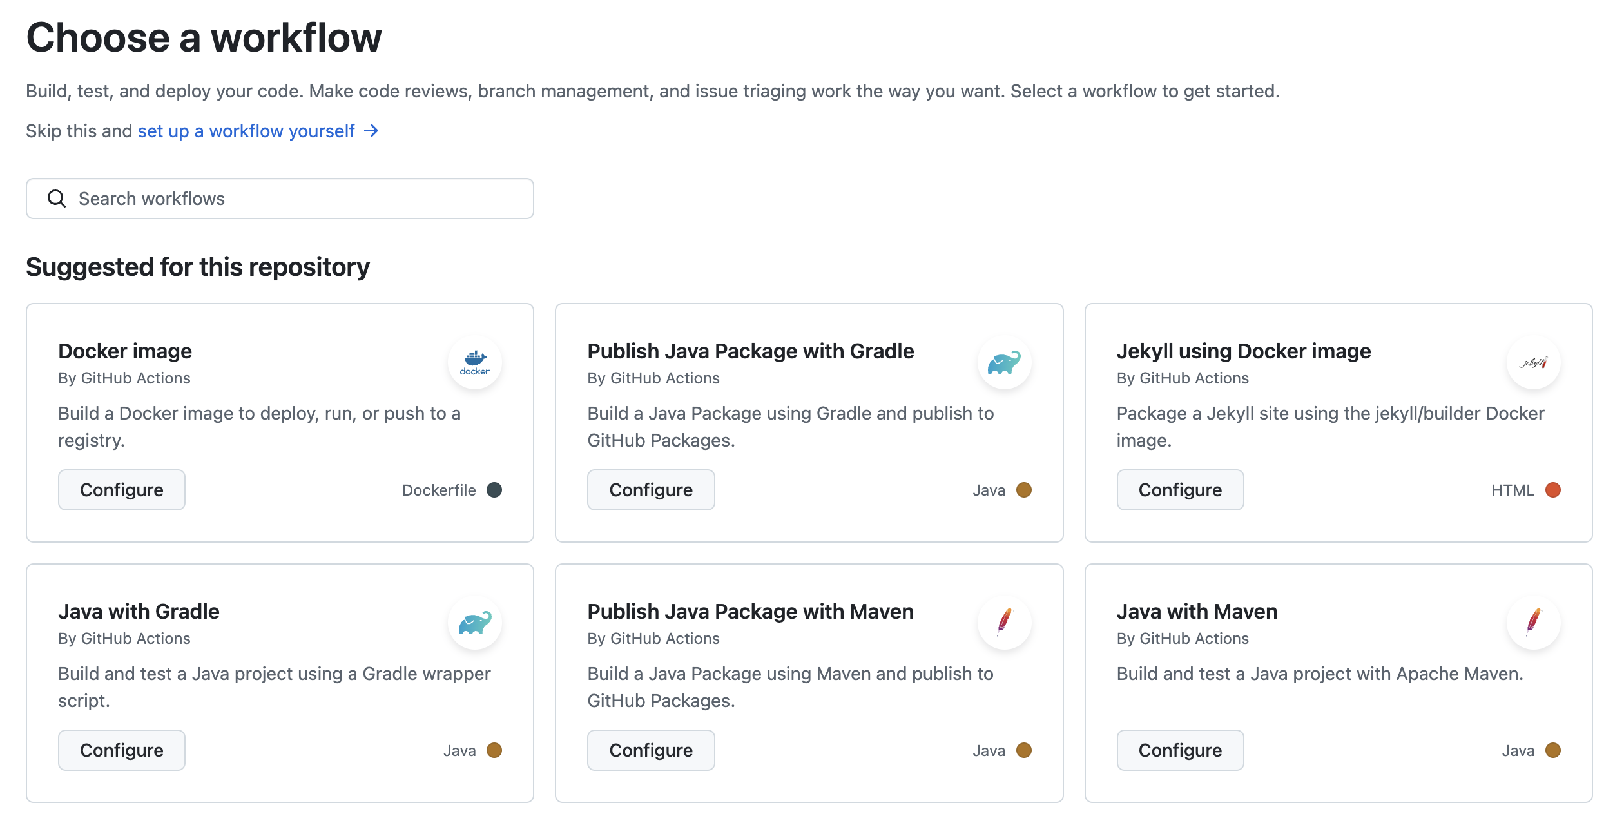Configure the Publish Java Package with Maven workflow

651,750
